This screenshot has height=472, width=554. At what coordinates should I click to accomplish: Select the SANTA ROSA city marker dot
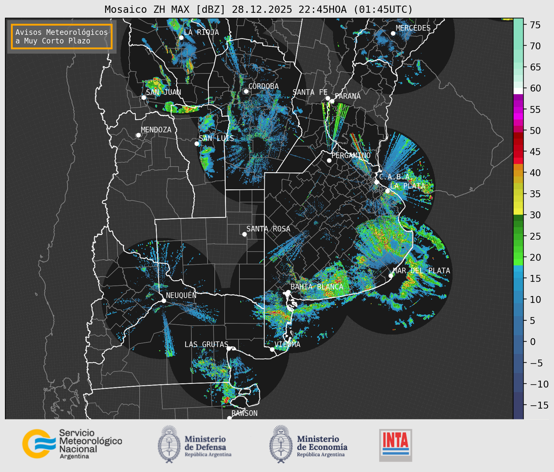(244, 234)
